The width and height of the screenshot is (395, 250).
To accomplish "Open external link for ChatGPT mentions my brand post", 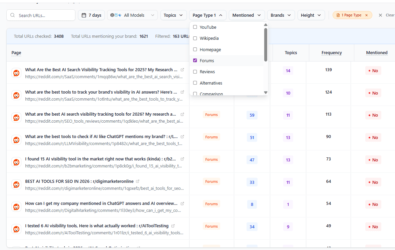I will [x=182, y=136].
